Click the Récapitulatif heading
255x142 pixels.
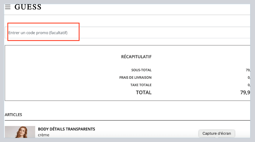coord(136,57)
